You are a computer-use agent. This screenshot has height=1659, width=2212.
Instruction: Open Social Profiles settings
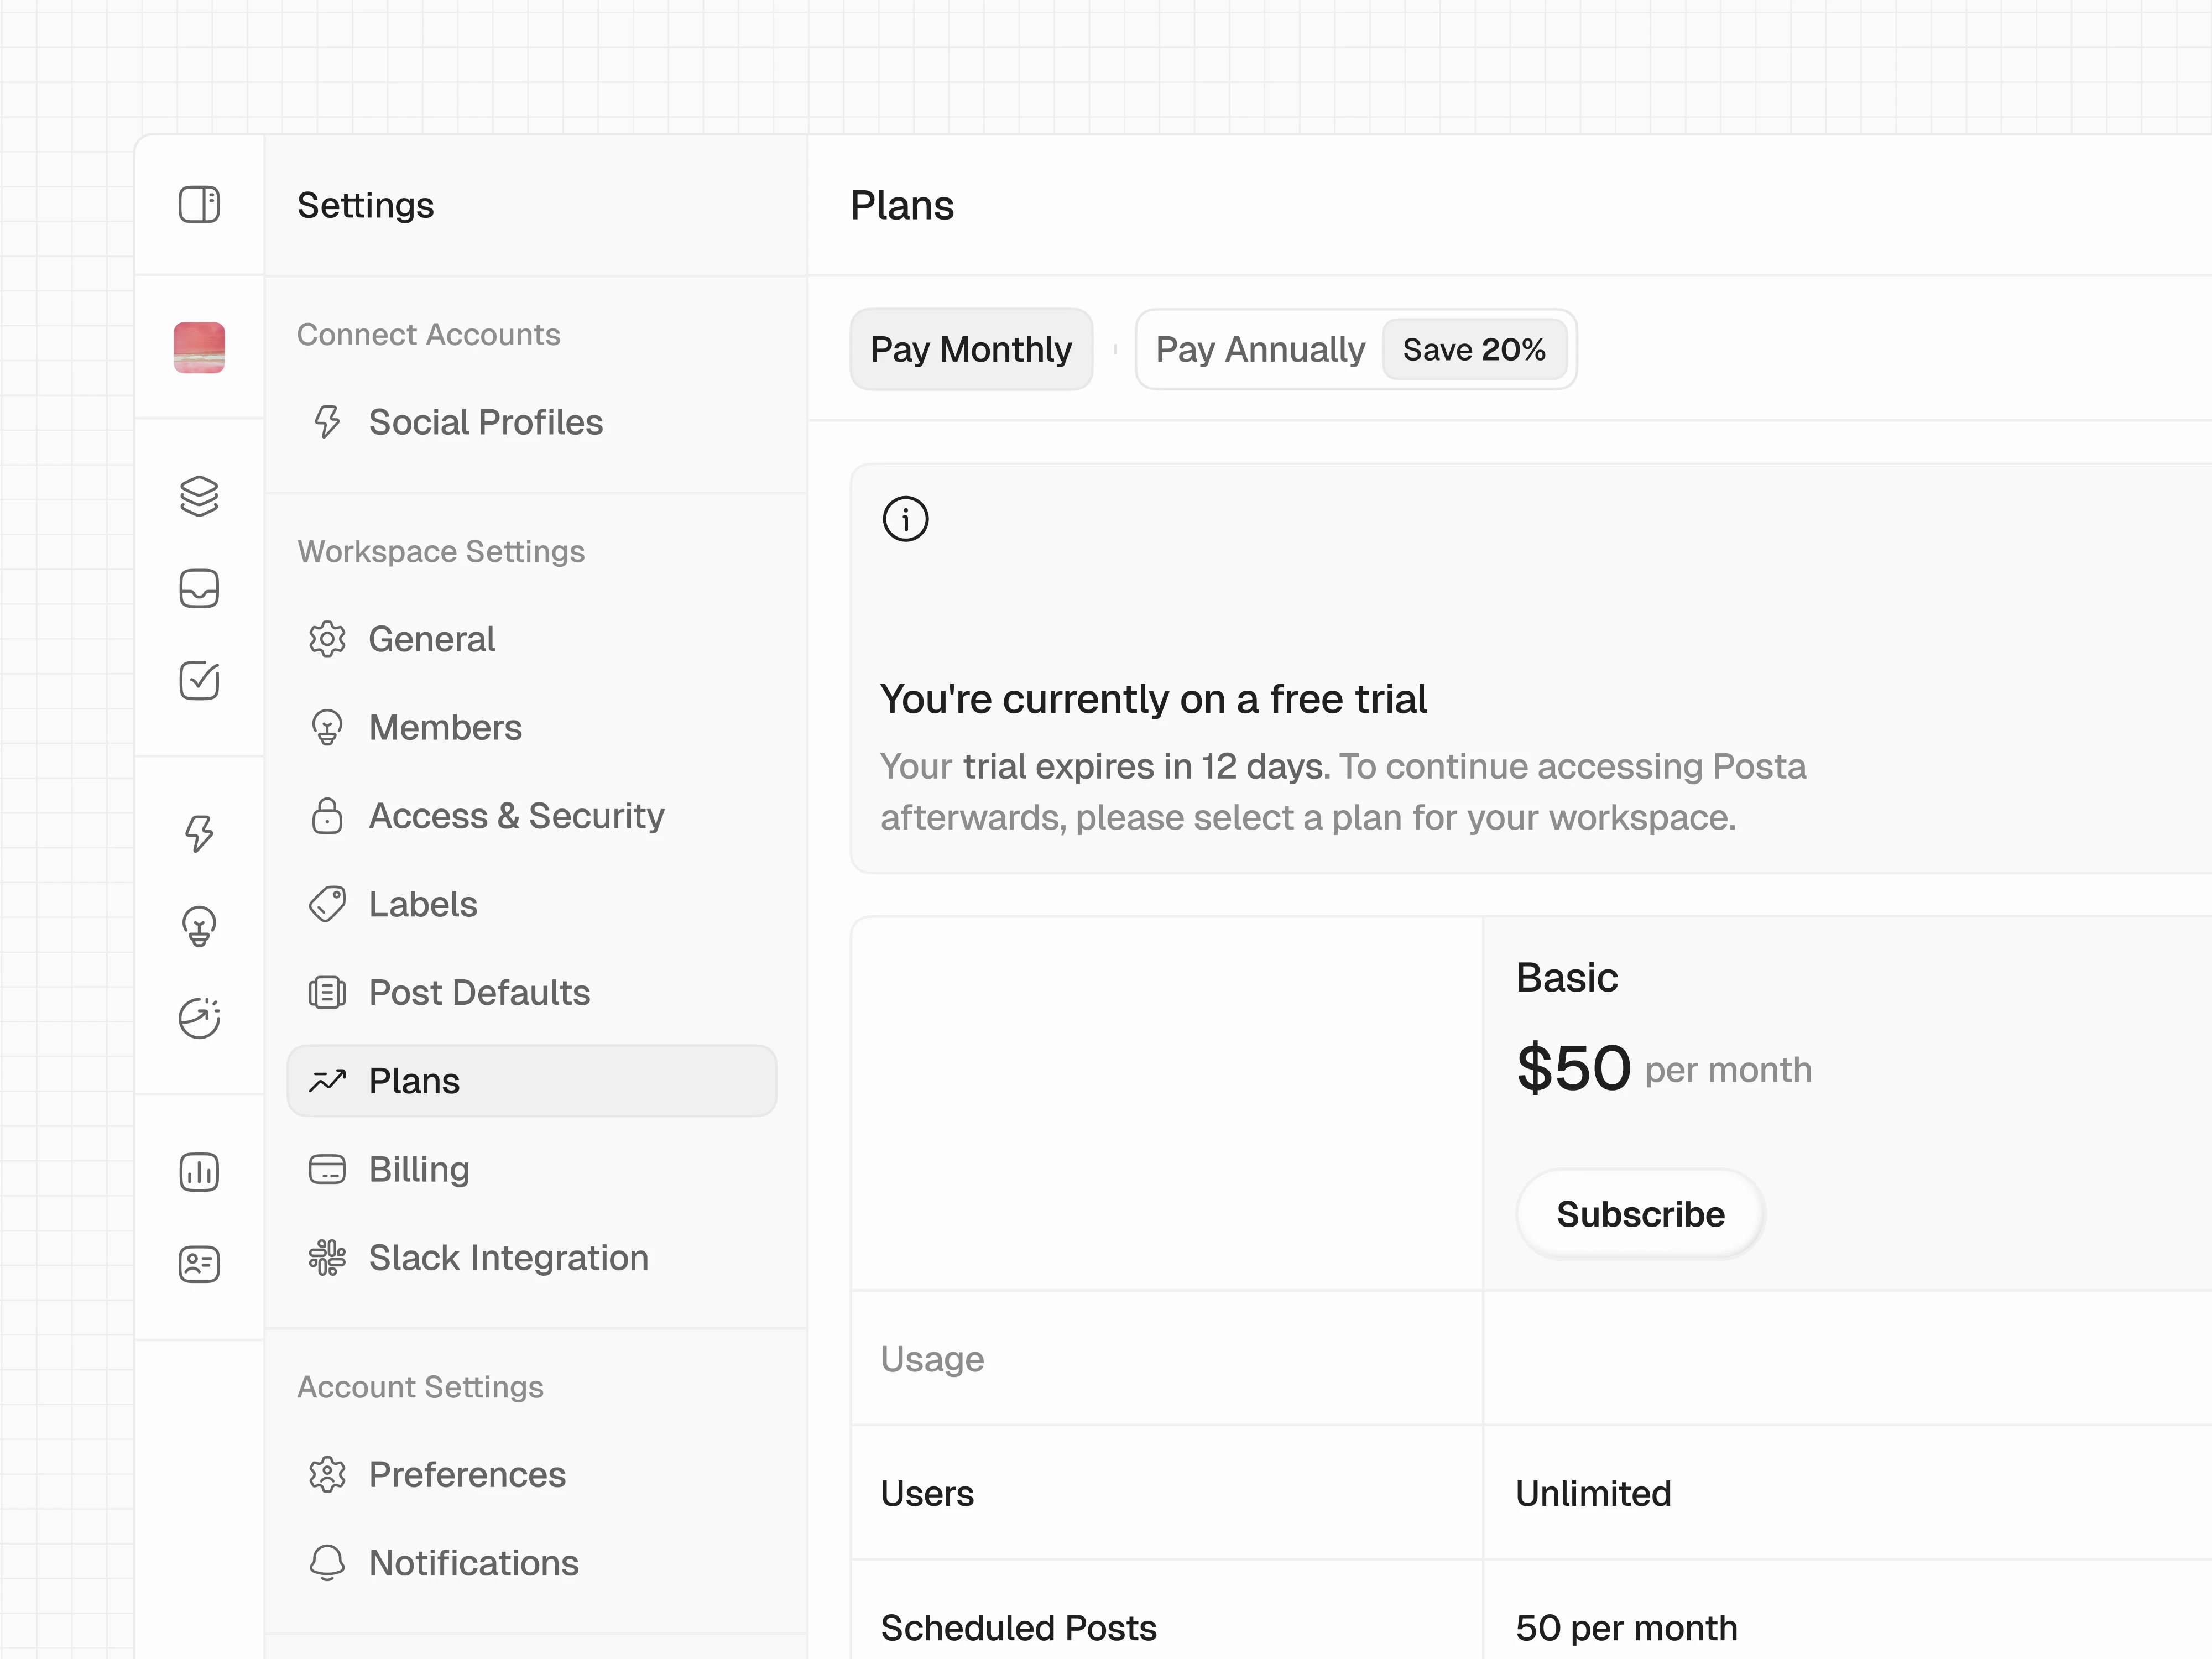485,422
